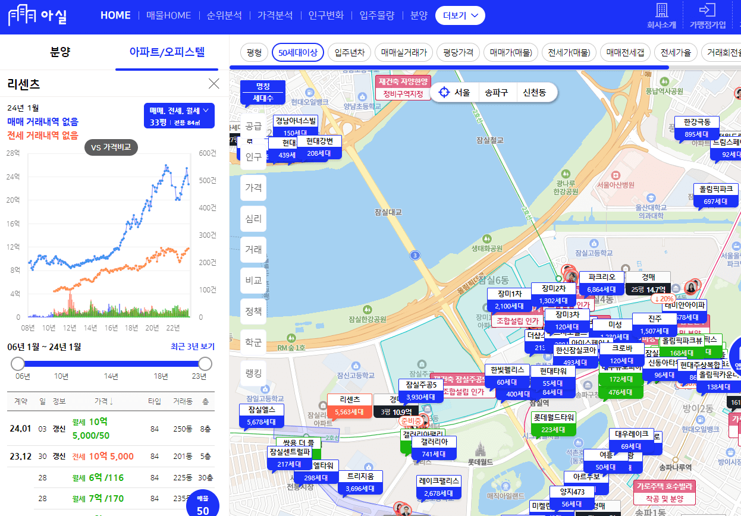Screen dimensions: 741x516
Task: Click the 아실 logo icon
Action: coord(38,15)
